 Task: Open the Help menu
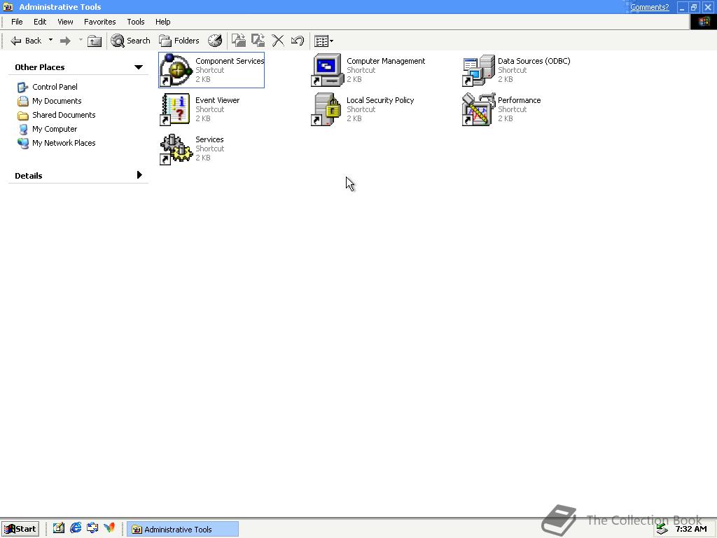tap(162, 22)
